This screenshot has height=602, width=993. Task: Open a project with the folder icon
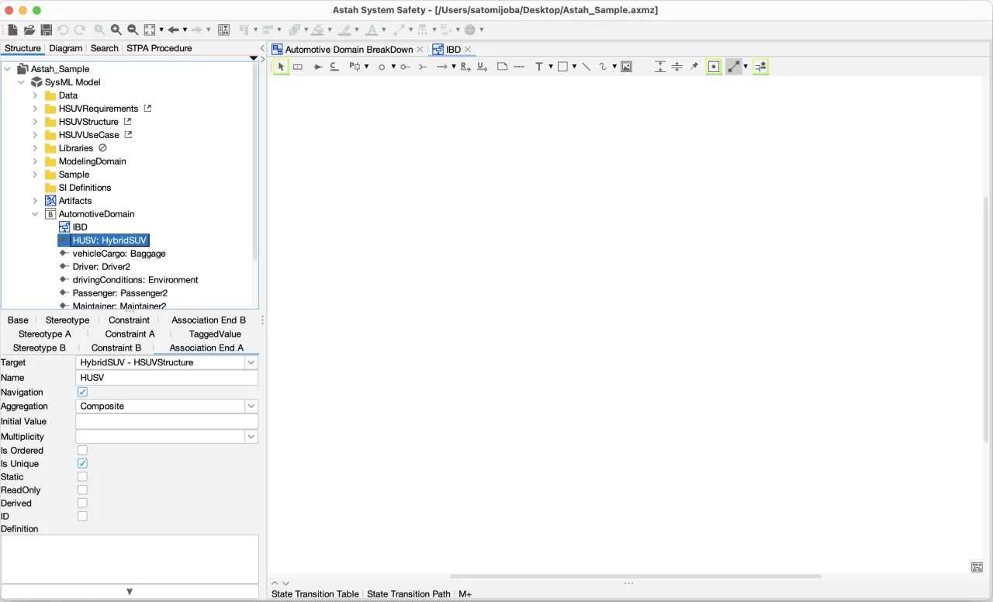[29, 29]
